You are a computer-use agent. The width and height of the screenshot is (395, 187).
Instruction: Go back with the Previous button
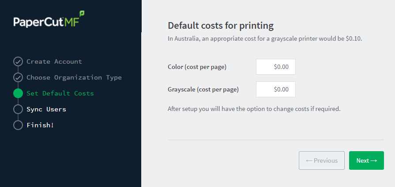(322, 160)
